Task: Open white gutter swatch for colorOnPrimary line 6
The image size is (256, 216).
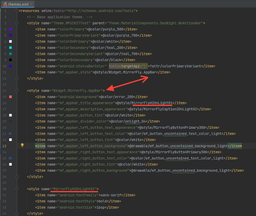Action: coord(11,41)
